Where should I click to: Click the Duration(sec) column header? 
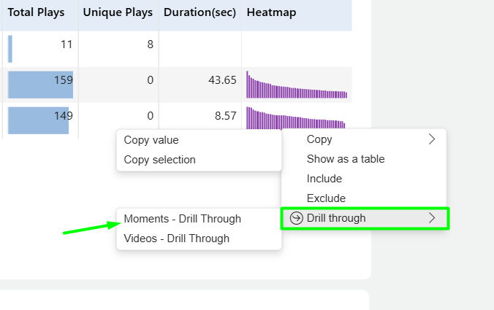point(200,14)
